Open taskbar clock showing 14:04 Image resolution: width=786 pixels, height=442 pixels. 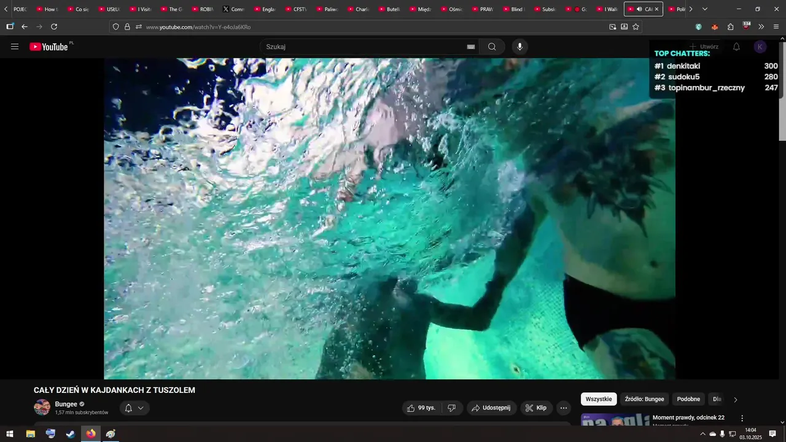click(x=750, y=434)
